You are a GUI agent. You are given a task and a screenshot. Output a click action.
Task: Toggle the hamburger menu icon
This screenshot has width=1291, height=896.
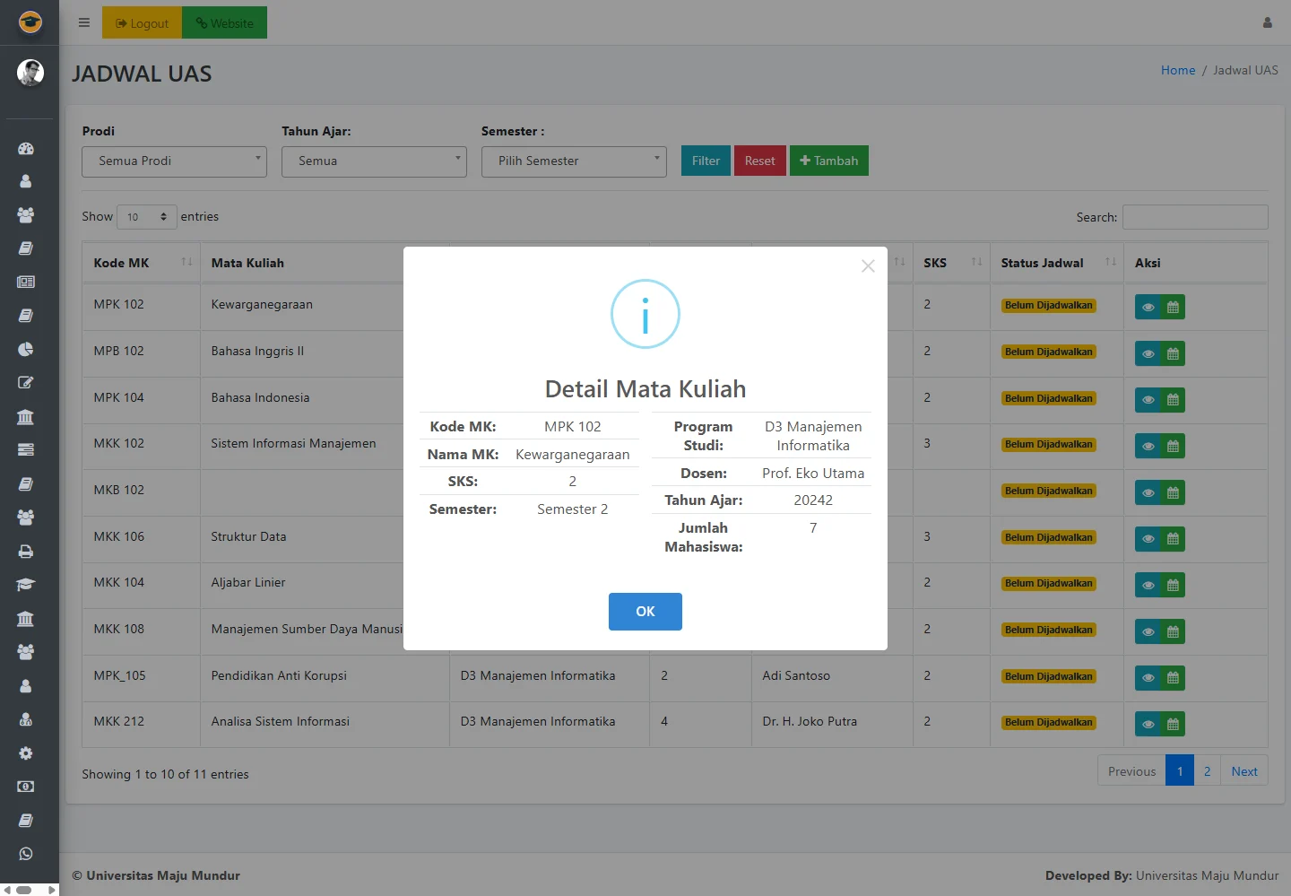tap(84, 23)
